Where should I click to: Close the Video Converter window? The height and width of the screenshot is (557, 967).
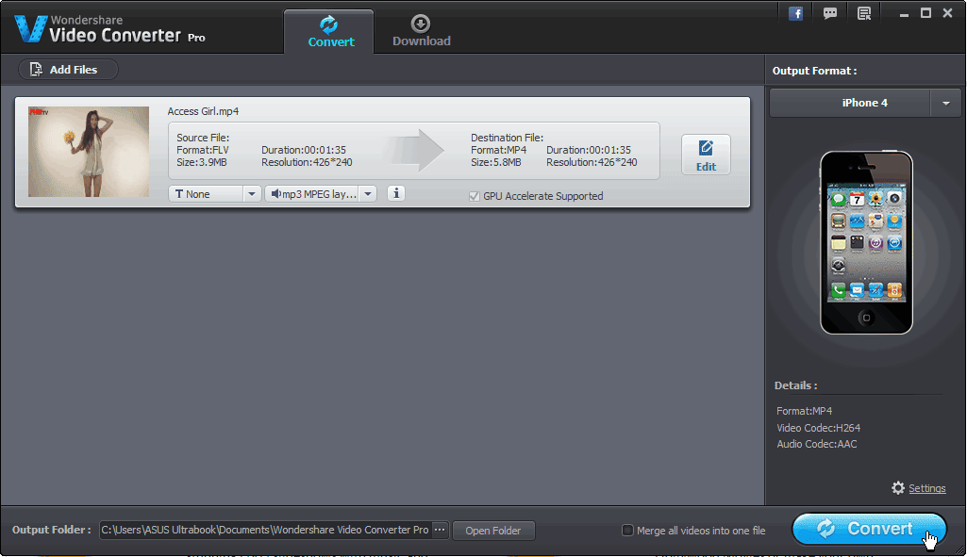(948, 13)
